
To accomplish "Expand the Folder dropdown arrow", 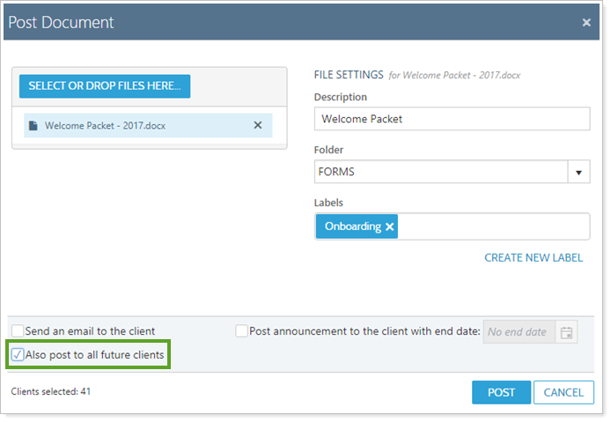I will (578, 172).
